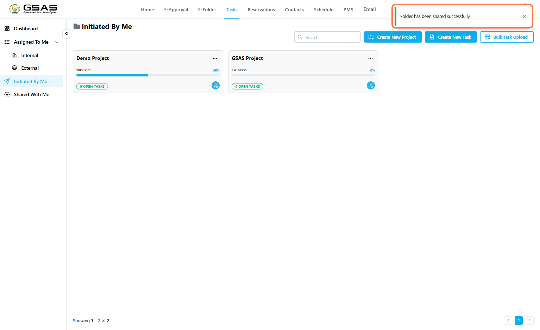Click the Dashboard grid icon
The image size is (540, 330).
coord(7,29)
